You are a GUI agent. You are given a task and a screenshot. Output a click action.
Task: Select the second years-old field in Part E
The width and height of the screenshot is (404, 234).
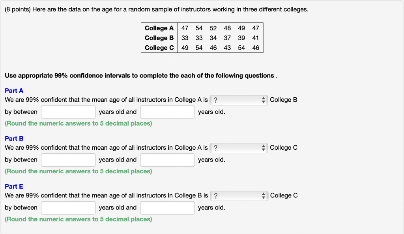[x=167, y=208]
